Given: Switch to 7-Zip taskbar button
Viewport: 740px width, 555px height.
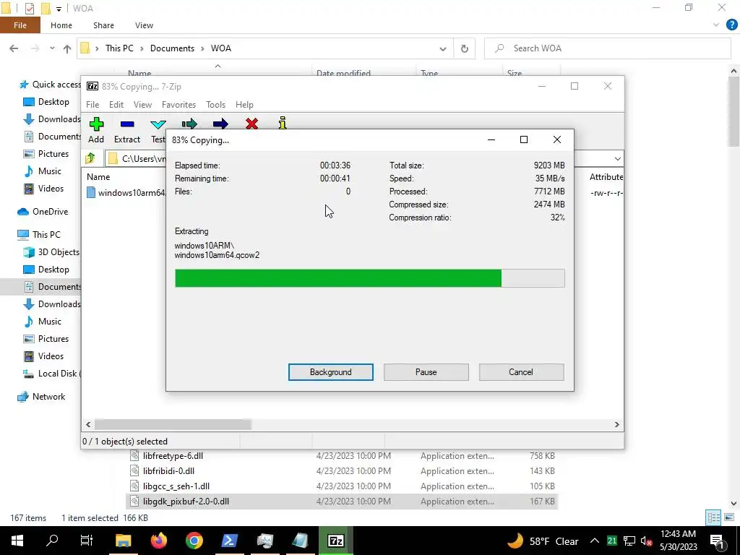Looking at the screenshot, I should tap(335, 541).
